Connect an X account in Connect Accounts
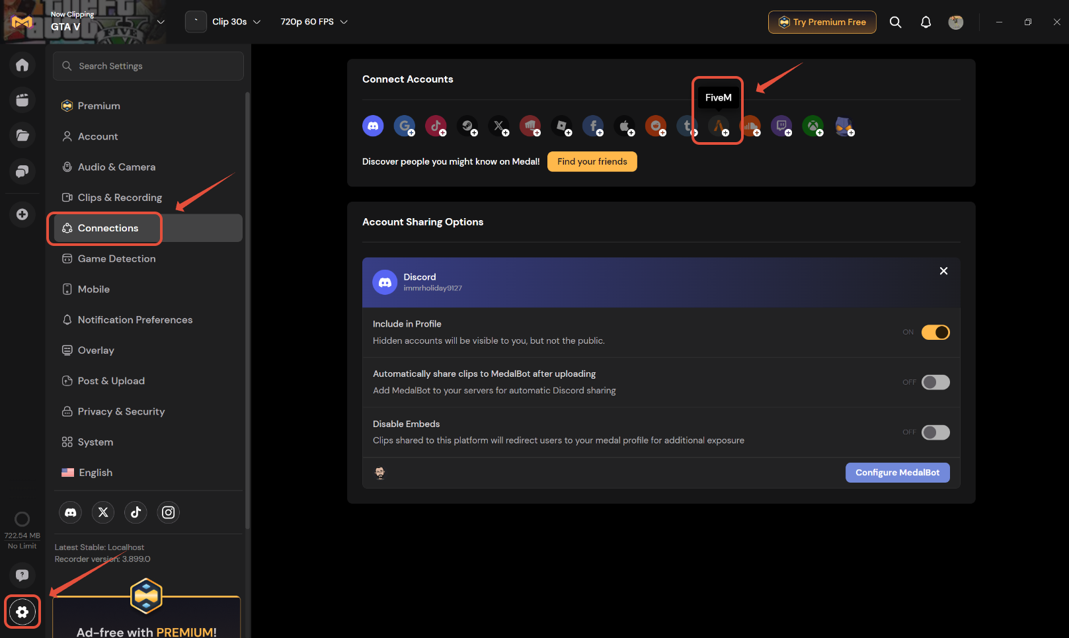The height and width of the screenshot is (638, 1069). pos(498,126)
